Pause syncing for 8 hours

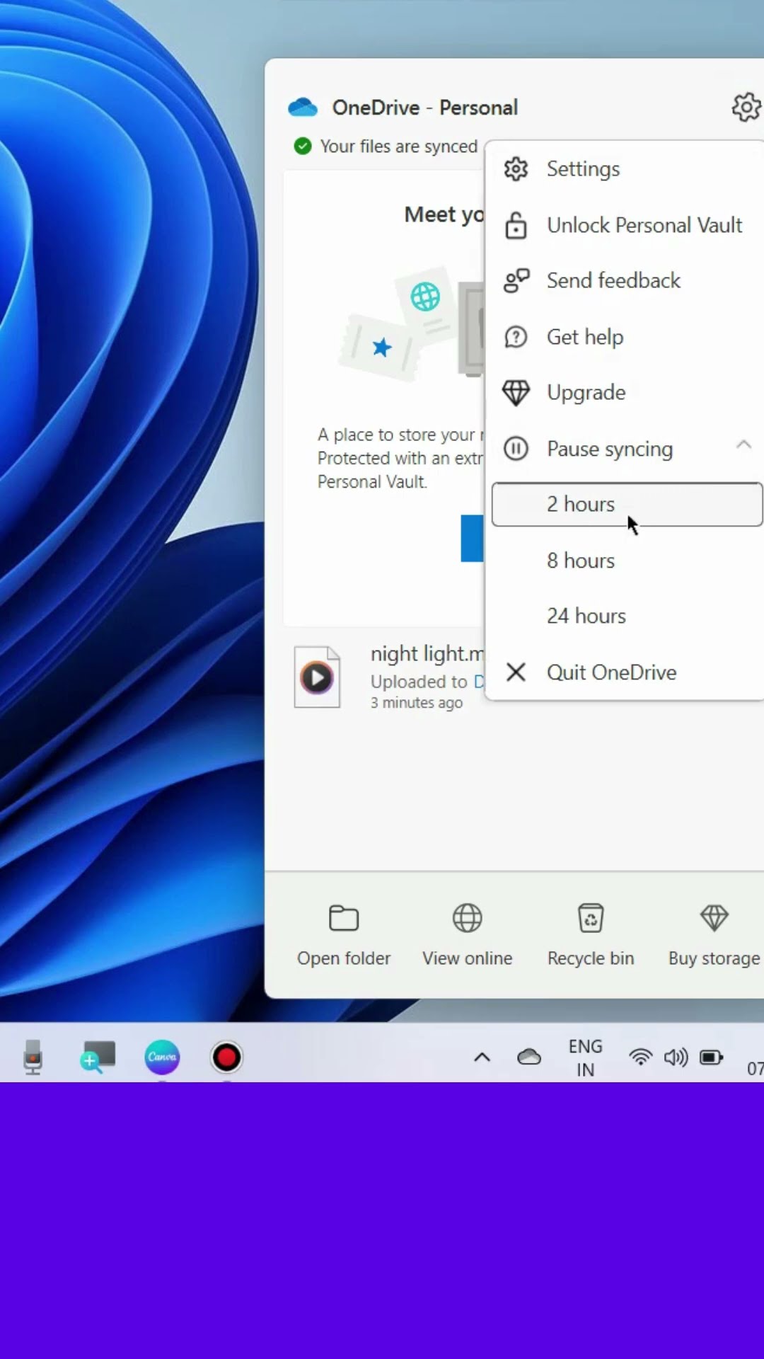628,561
